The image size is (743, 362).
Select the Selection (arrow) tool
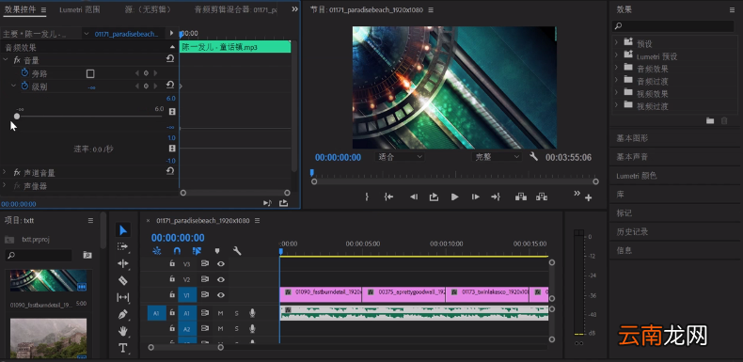(122, 230)
